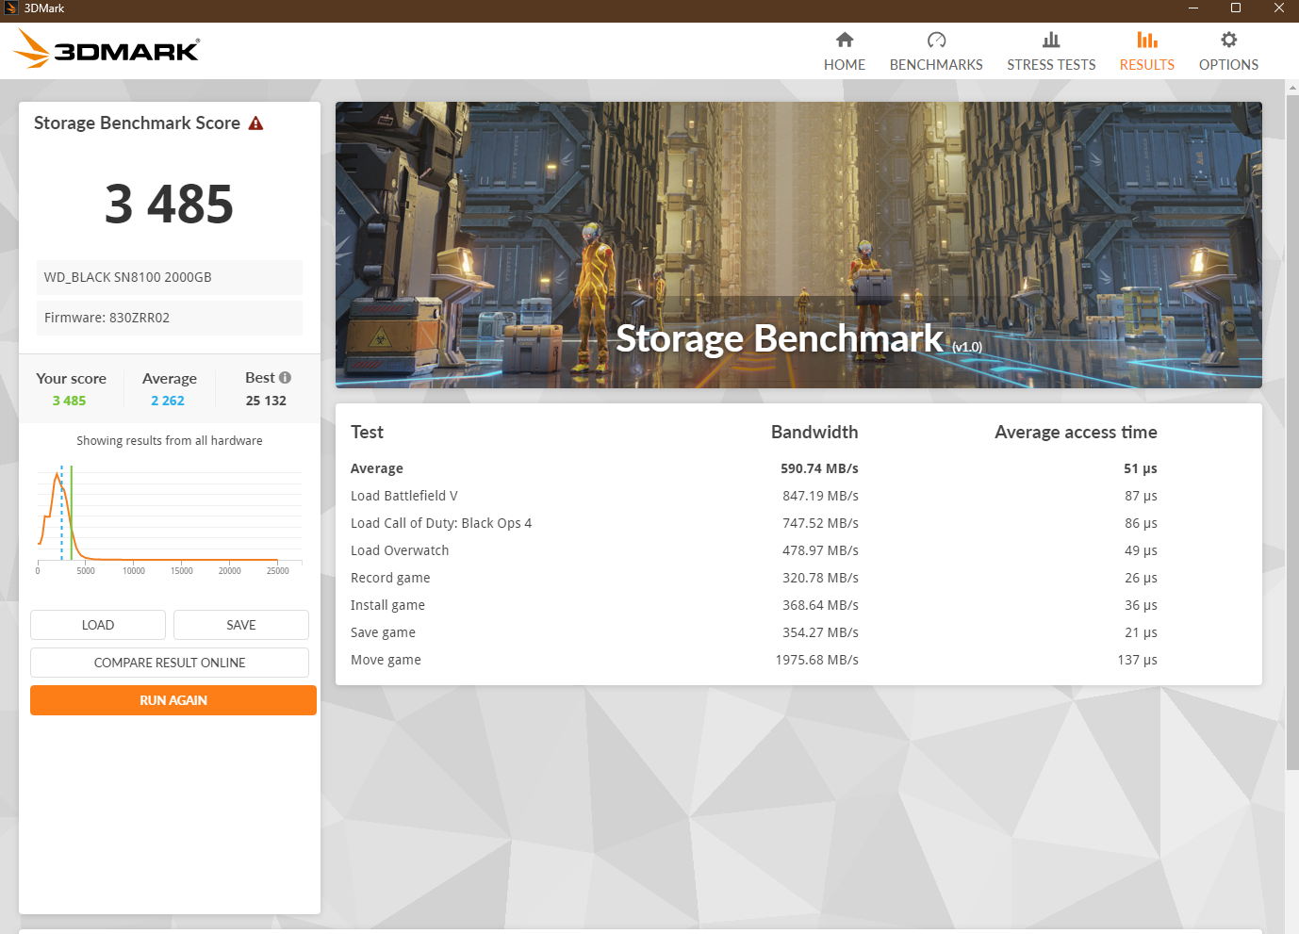1299x934 pixels.
Task: Click COMPARE RESULT ONLINE button
Action: pos(170,663)
